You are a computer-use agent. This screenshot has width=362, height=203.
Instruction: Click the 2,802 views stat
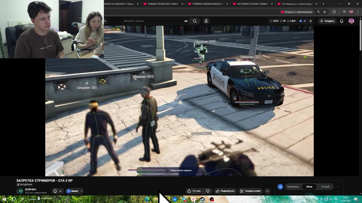coord(291,21)
